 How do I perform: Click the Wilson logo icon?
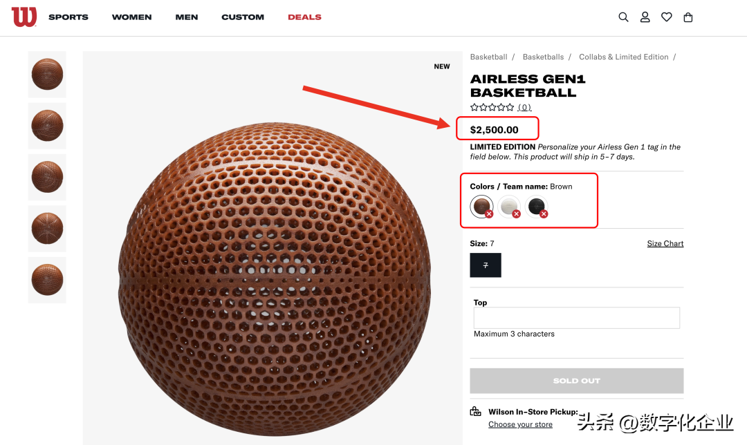click(x=24, y=17)
